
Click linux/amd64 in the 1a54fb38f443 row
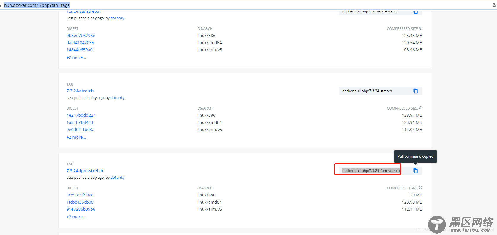(x=210, y=122)
